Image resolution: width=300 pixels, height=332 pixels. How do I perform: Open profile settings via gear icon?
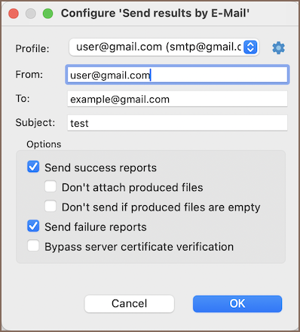point(278,48)
